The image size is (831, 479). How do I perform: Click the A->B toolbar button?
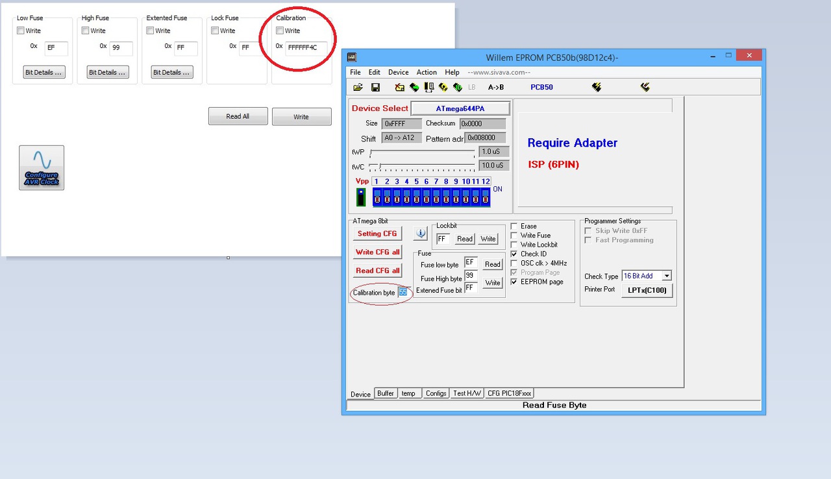tap(496, 87)
